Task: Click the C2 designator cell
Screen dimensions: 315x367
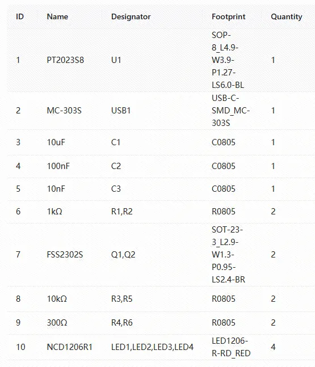Action: pyautogui.click(x=116, y=166)
